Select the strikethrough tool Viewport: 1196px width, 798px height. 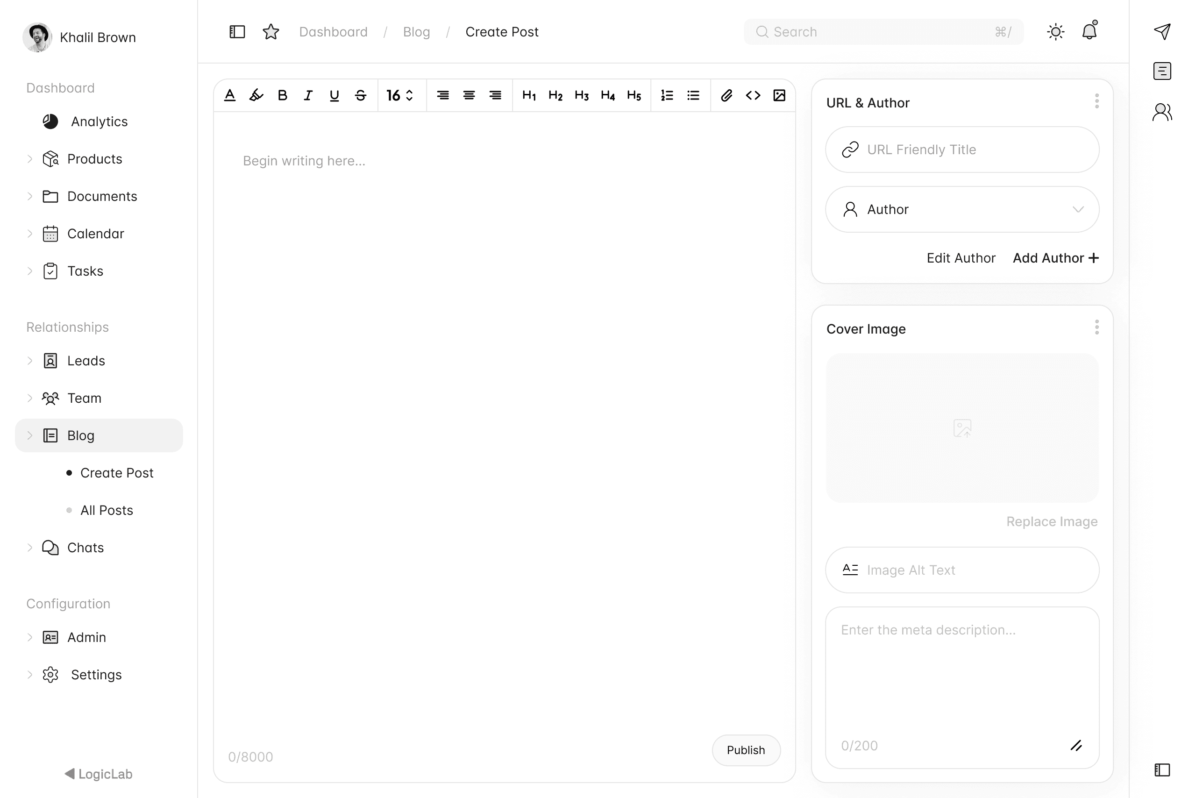pos(360,95)
